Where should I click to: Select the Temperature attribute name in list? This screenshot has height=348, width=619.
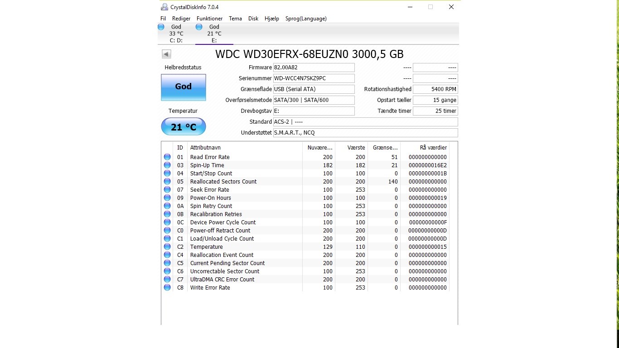click(x=207, y=247)
